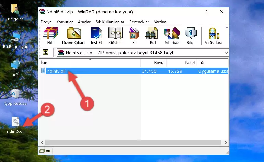Click the WinRAR title bar app icon

point(42,11)
